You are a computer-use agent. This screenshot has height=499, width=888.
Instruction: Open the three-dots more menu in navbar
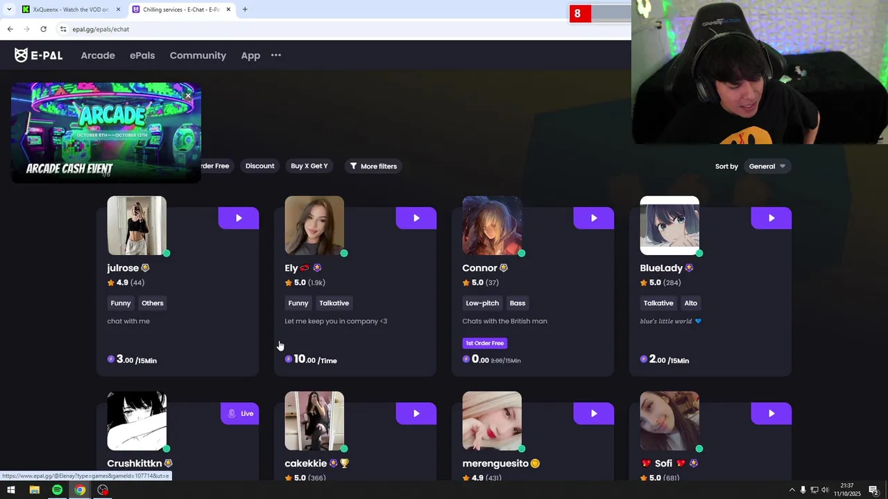click(x=276, y=55)
